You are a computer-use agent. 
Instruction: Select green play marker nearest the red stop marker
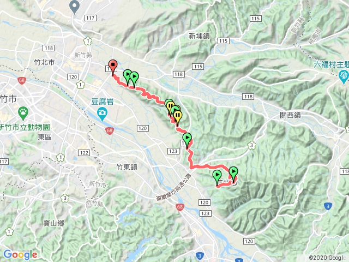click(x=128, y=76)
